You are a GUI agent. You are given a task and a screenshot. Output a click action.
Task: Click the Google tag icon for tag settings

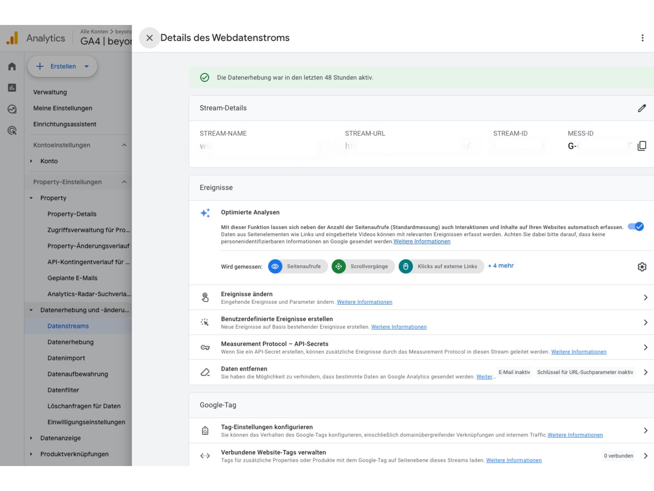[x=205, y=430]
